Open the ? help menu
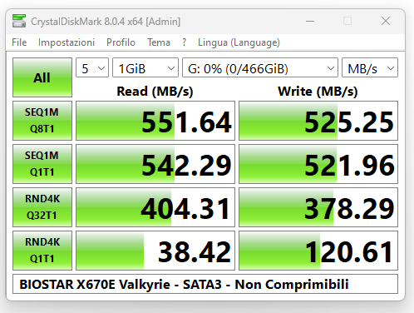Viewport: 414px width, 313px height. coord(185,42)
